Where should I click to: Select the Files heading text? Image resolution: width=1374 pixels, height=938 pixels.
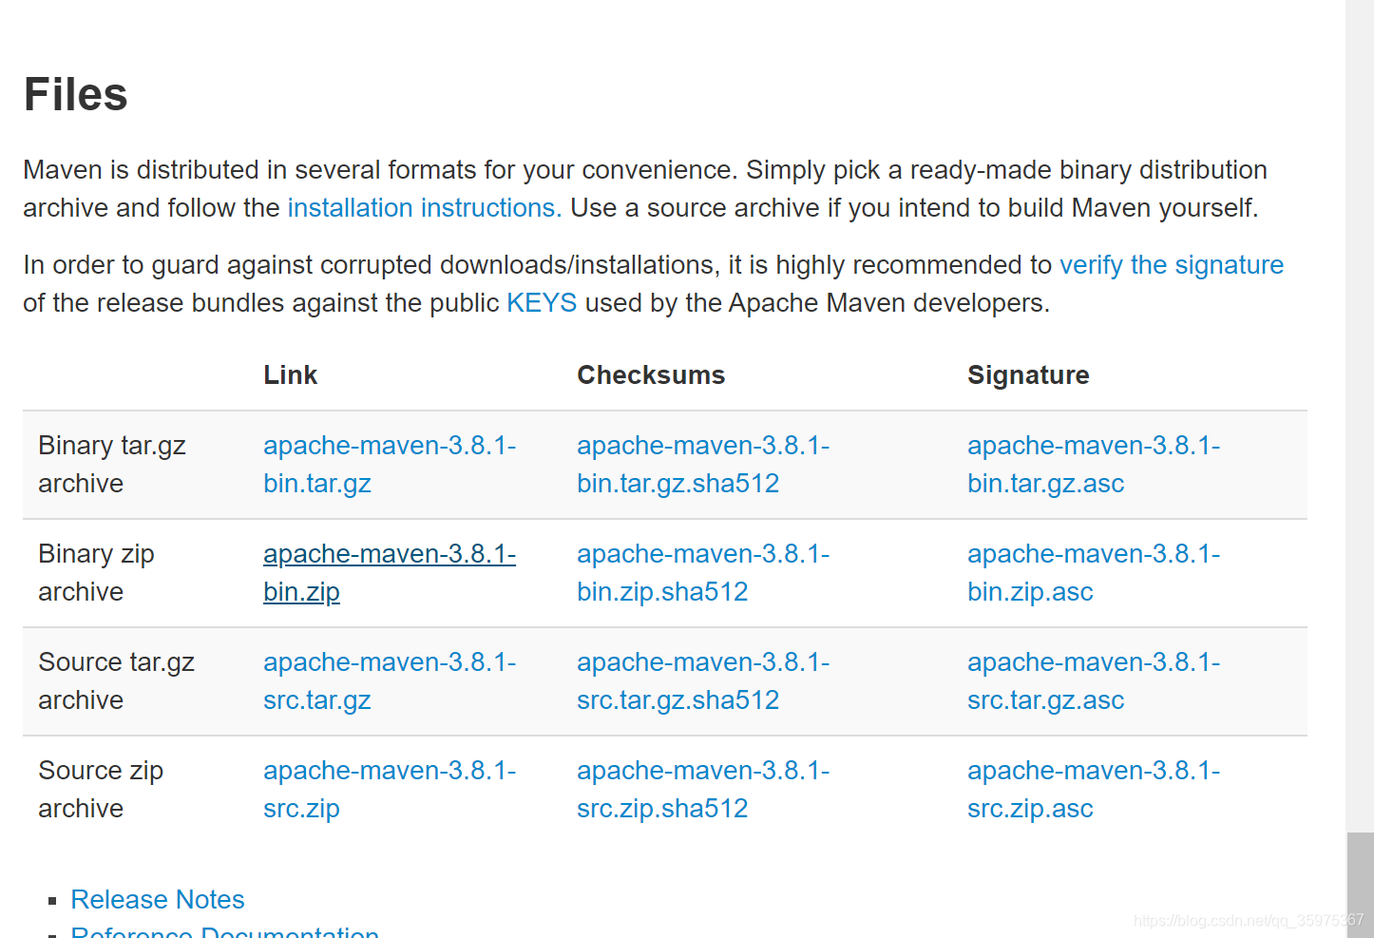click(76, 95)
